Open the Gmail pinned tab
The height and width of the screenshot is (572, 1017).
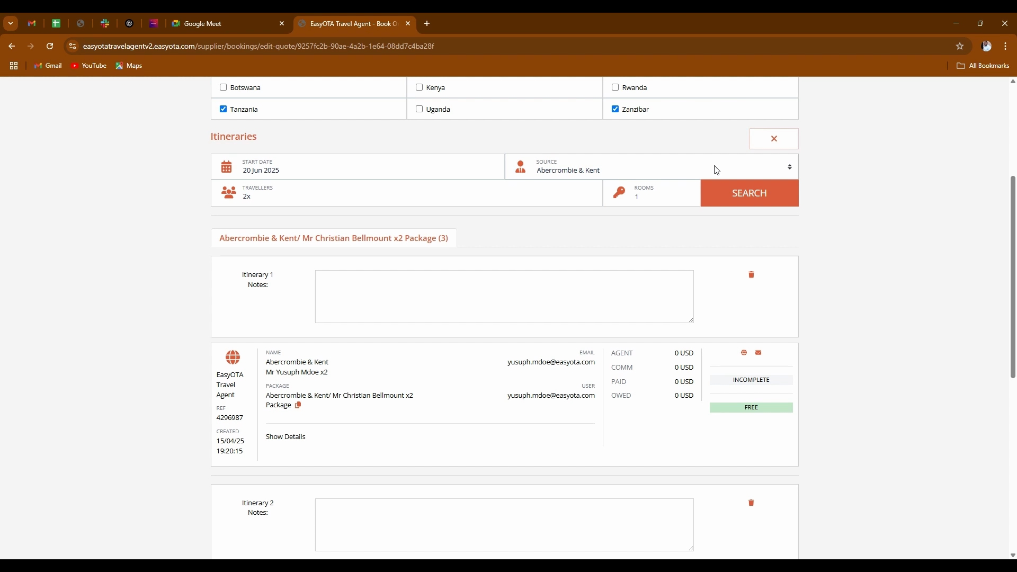click(32, 23)
